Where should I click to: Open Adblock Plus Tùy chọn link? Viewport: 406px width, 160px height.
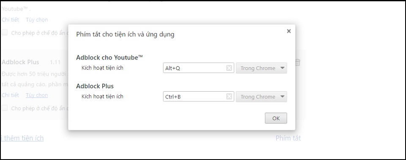37,95
